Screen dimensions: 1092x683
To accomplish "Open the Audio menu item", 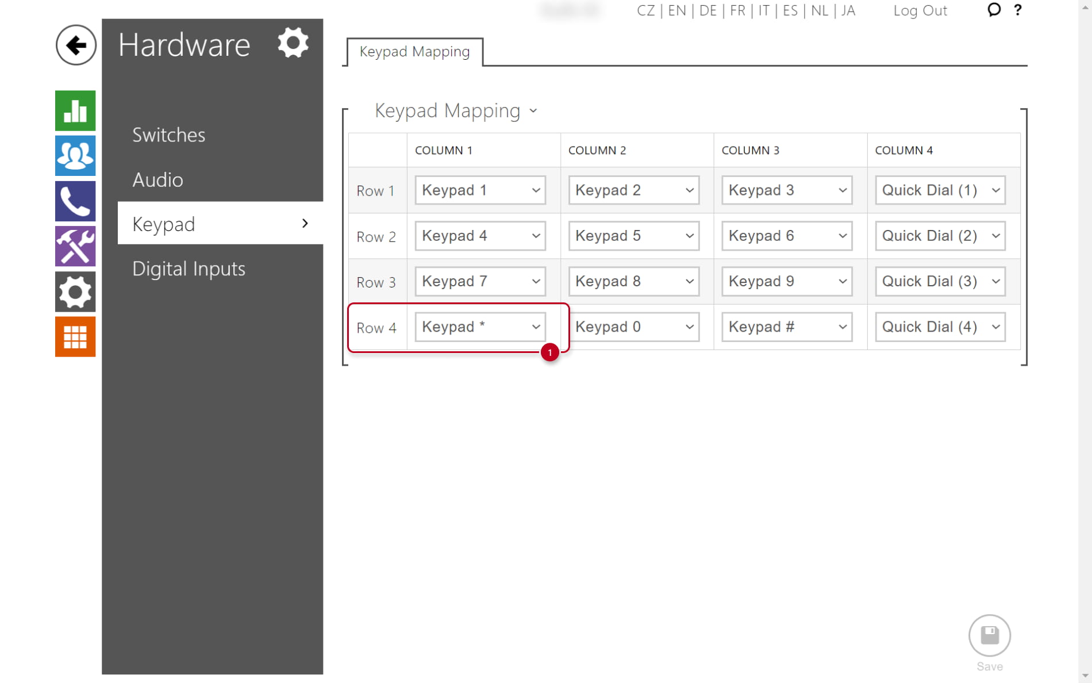I will (158, 179).
